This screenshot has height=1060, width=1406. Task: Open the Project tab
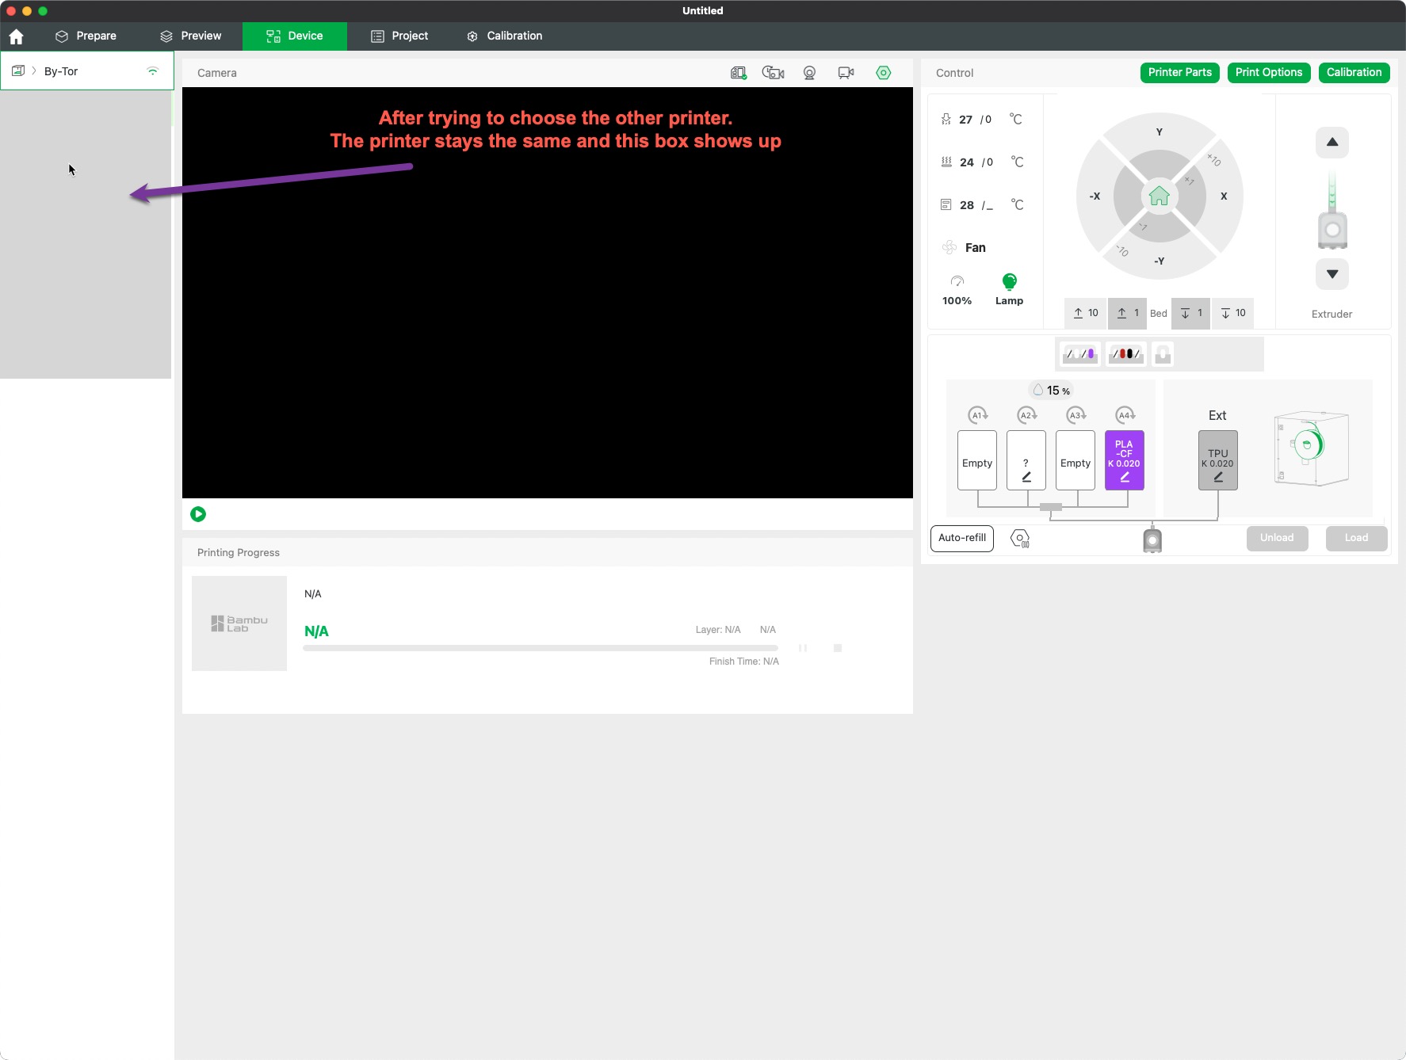399,36
